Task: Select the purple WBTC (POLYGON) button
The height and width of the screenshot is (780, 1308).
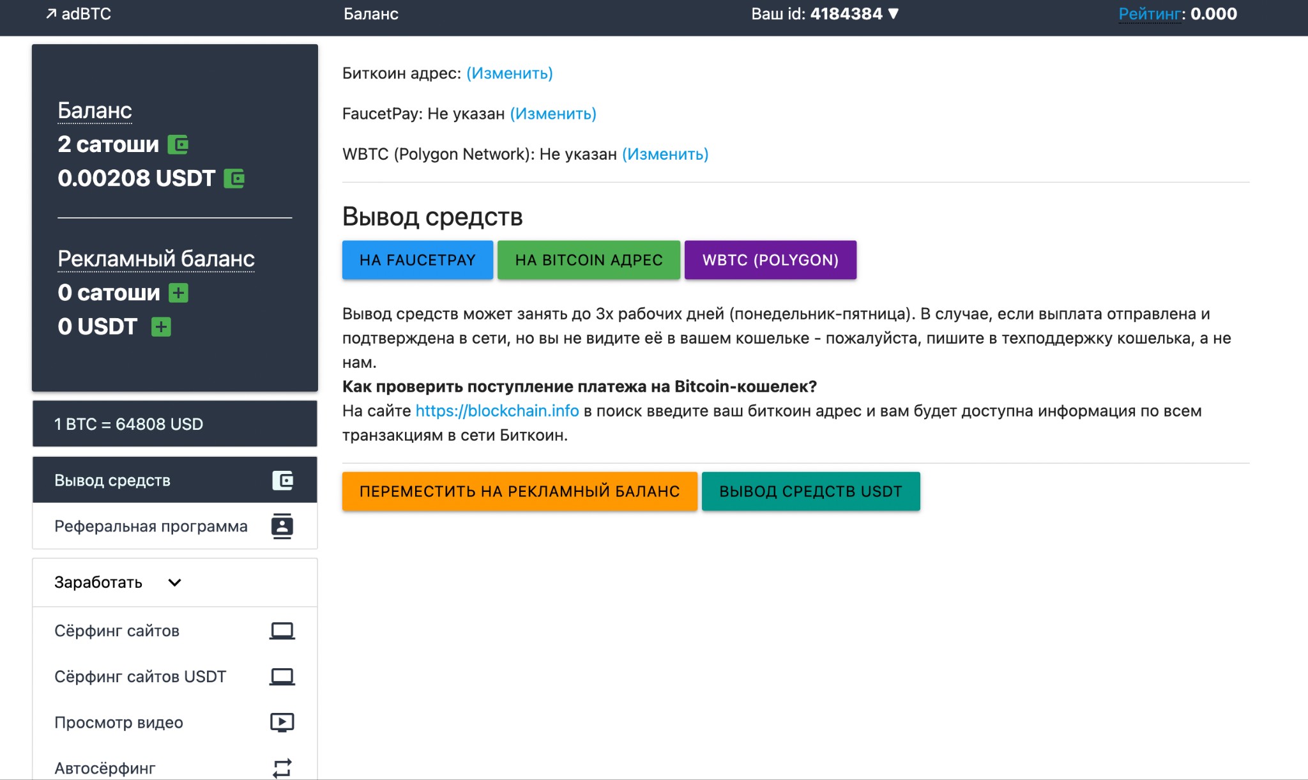Action: [x=770, y=260]
